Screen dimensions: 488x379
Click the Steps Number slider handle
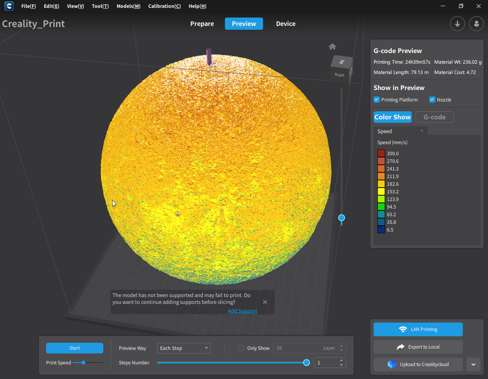coord(306,363)
